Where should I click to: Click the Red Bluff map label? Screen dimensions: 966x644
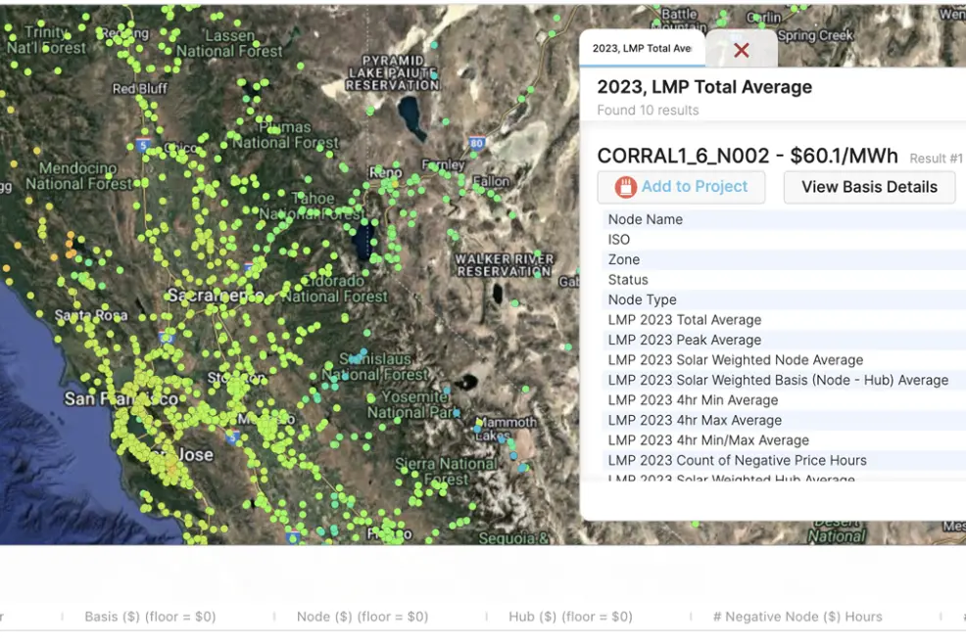140,89
